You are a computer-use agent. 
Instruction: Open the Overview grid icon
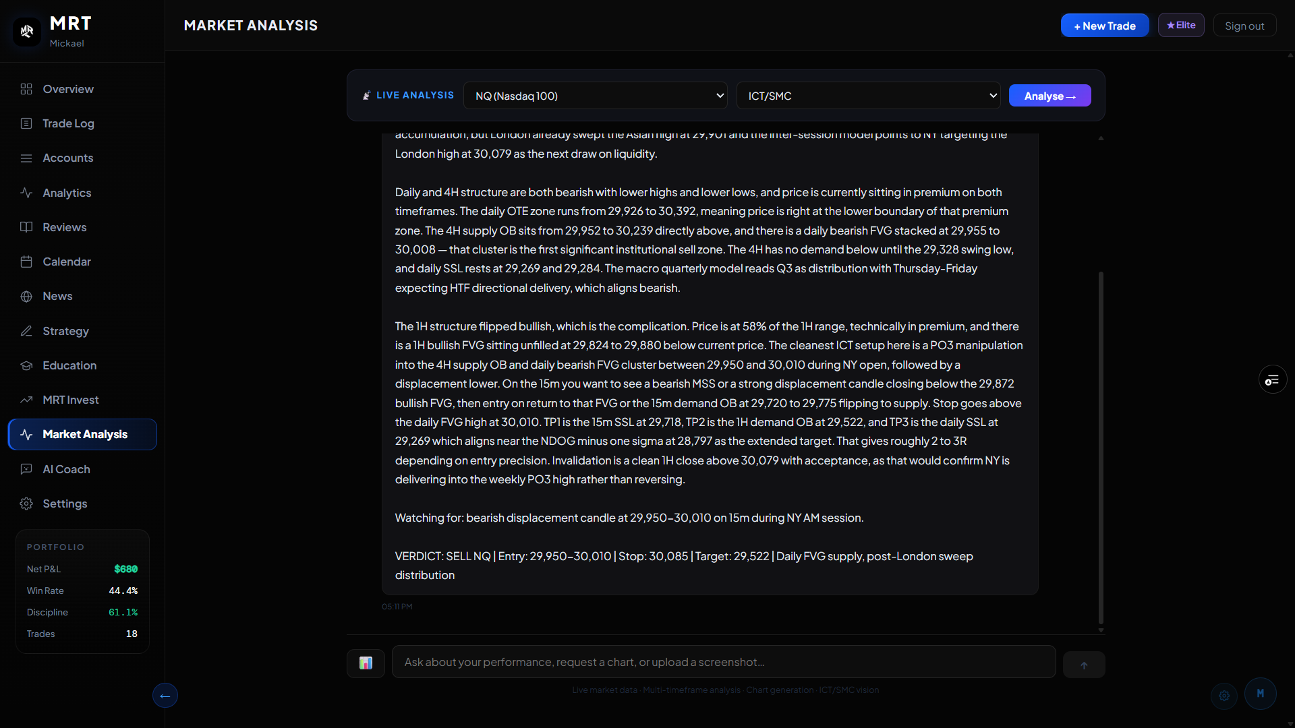[26, 89]
